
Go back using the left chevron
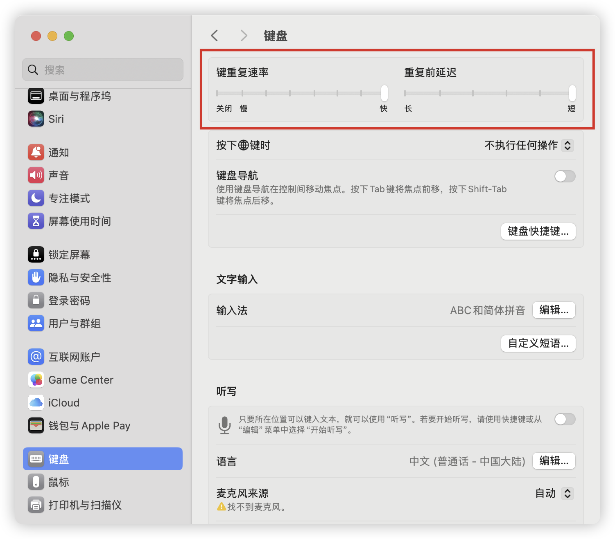coord(215,36)
